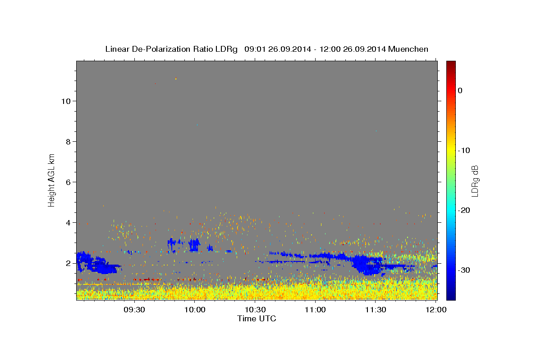Click the '10:30' time axis label

(255, 310)
